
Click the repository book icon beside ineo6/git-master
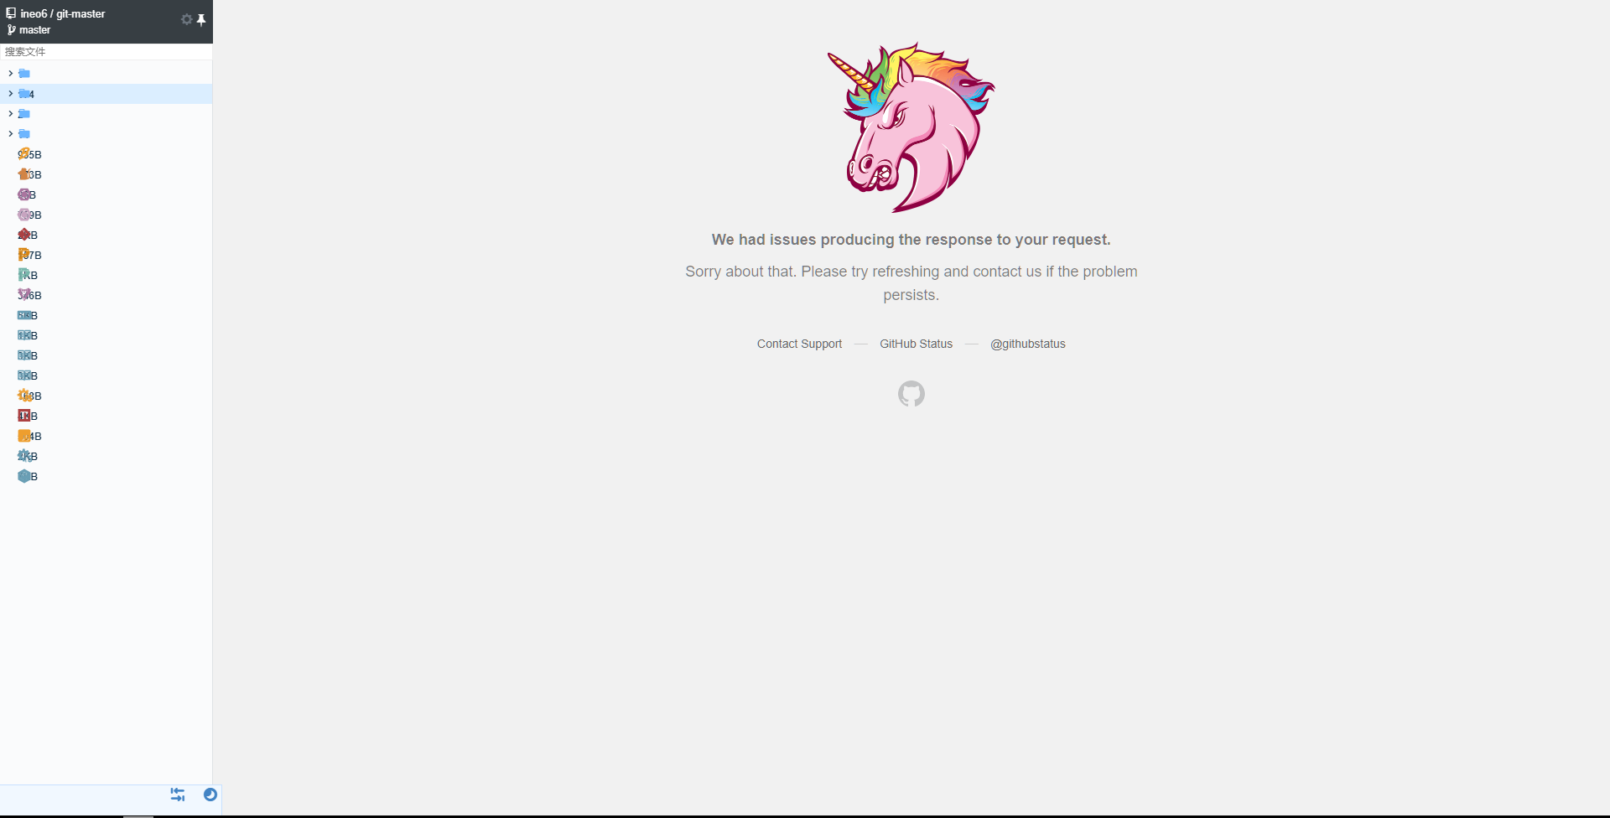point(11,13)
